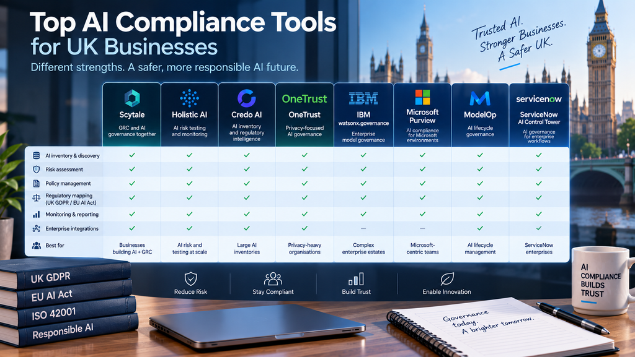Image resolution: width=635 pixels, height=357 pixels.
Task: Click the 'Stay Compliant' label
Action: 273,291
